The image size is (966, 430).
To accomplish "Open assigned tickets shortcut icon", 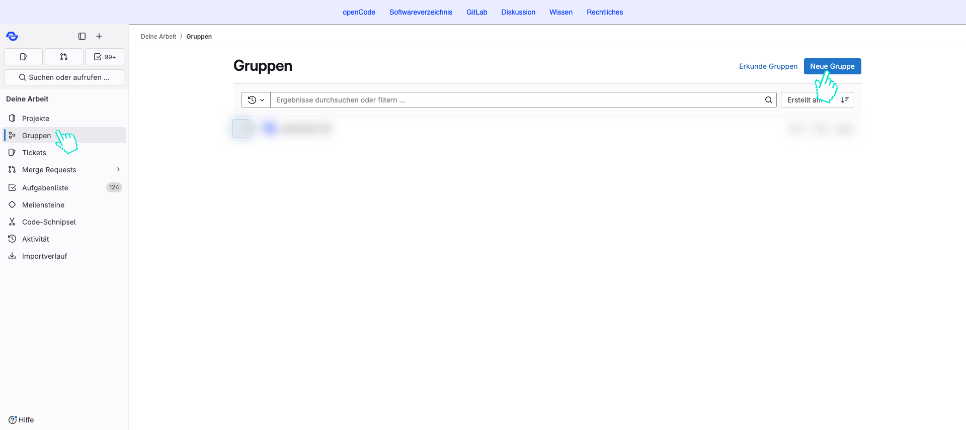I will (x=23, y=57).
